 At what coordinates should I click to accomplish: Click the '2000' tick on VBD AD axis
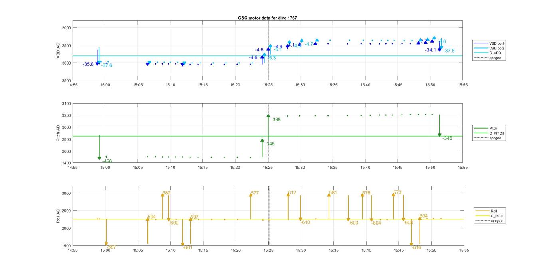click(x=66, y=28)
